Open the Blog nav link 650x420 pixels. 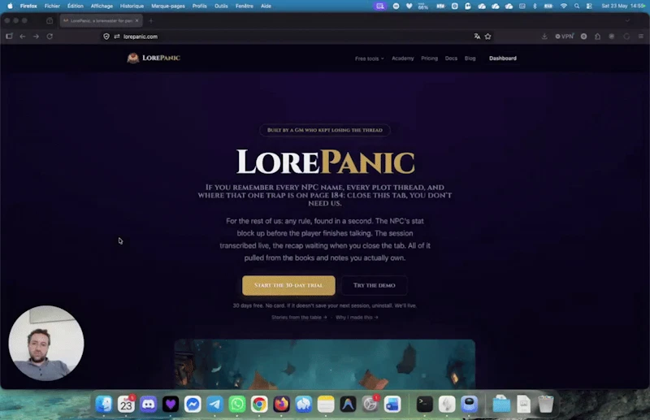[470, 58]
